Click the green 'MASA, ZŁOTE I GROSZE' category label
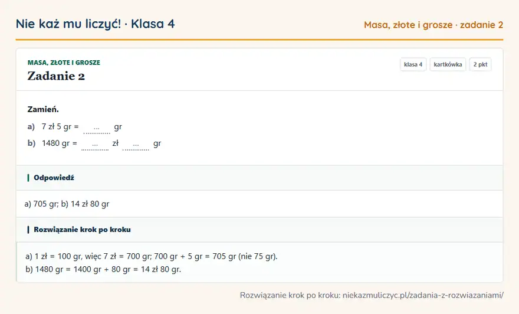The height and width of the screenshot is (314, 519). tap(64, 63)
